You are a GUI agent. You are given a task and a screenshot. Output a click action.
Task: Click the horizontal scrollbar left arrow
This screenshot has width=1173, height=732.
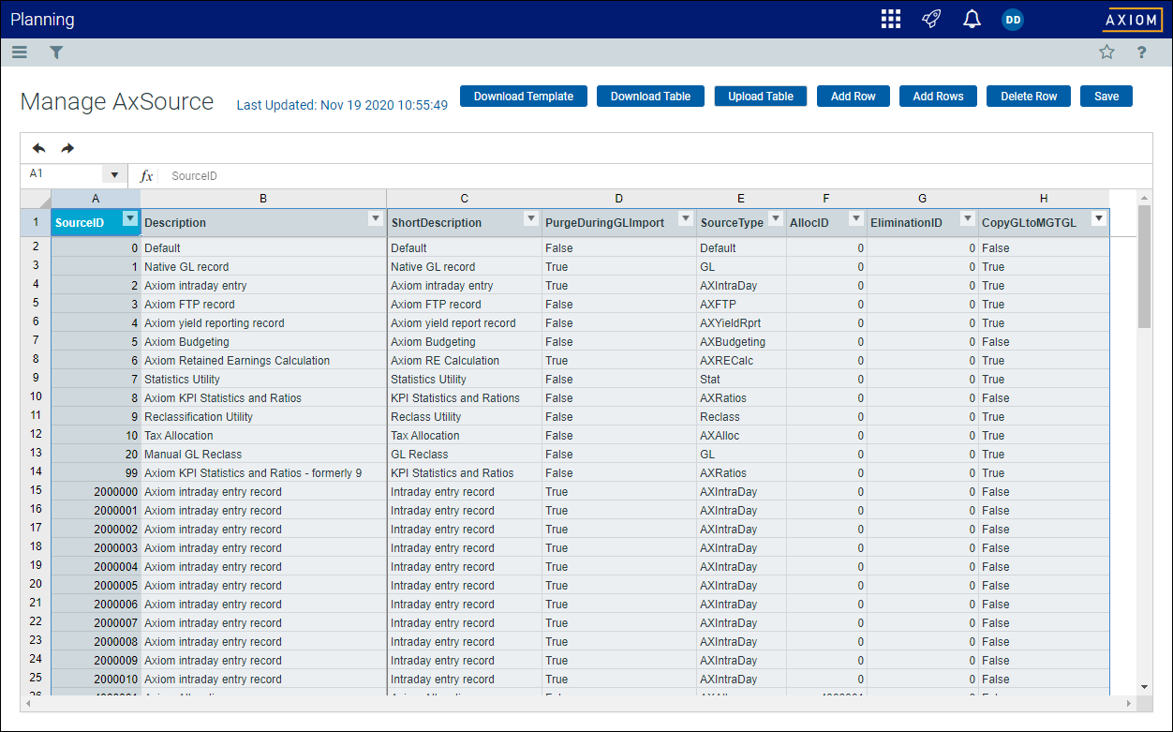(x=26, y=703)
